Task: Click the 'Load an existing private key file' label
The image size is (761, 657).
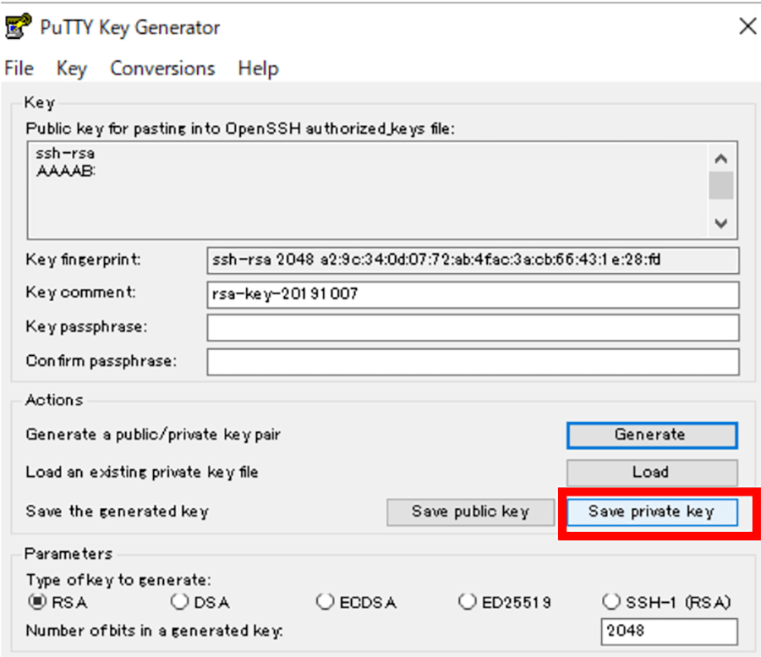Action: tap(142, 472)
